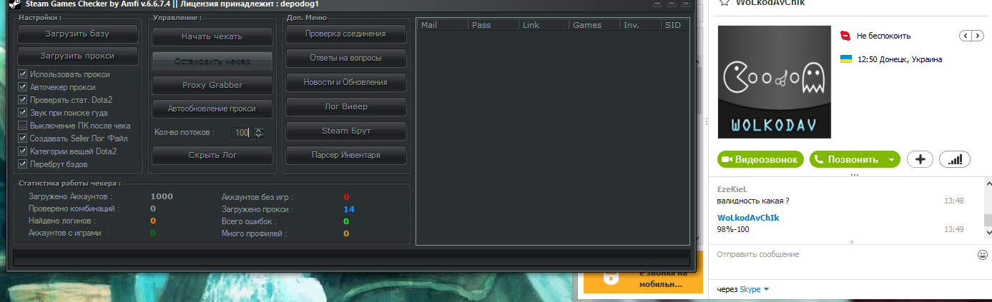This screenshot has width=992, height=302.
Task: Toggle Использовать прокси checkbox
Action: (x=23, y=74)
